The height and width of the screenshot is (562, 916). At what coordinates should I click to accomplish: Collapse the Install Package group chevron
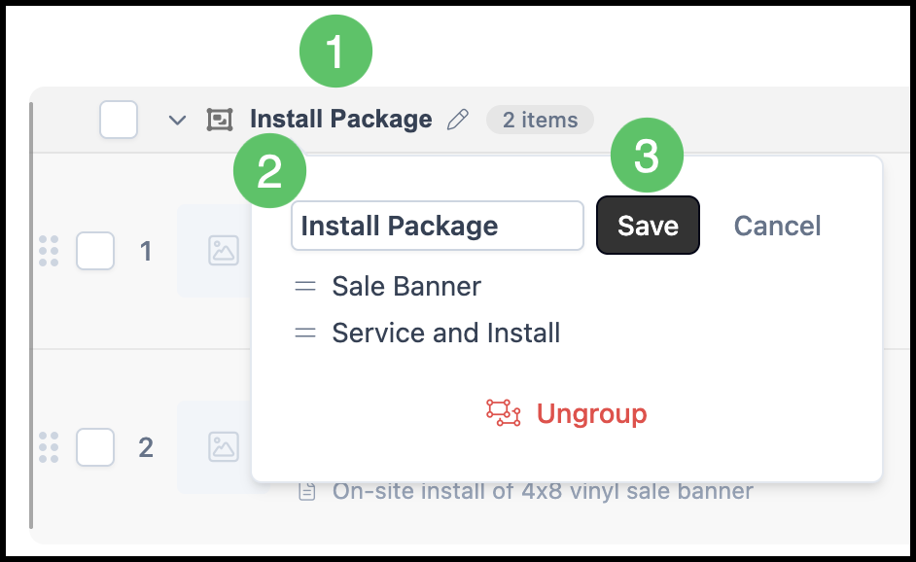(177, 121)
